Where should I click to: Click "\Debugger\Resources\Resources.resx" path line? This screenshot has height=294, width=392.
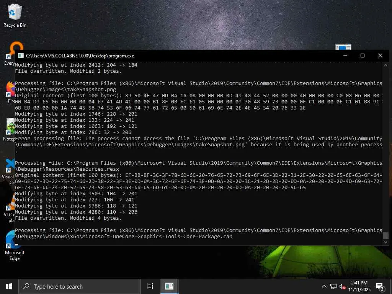point(67,169)
